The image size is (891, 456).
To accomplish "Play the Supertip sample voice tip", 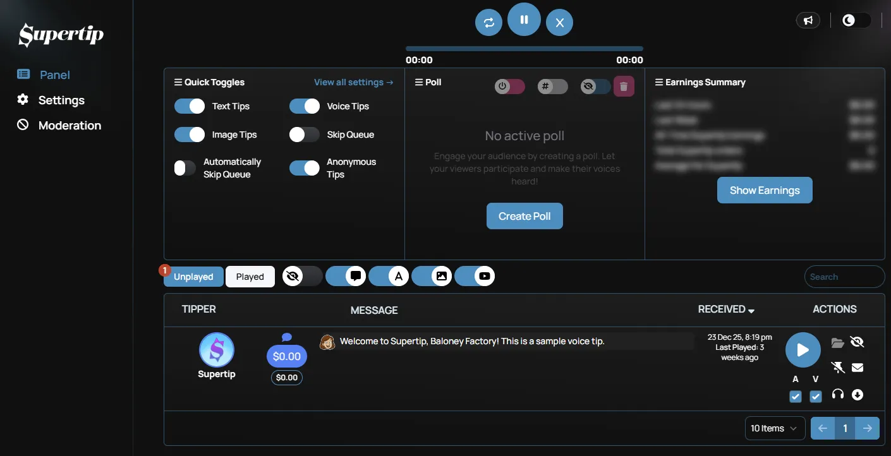I will coord(803,350).
